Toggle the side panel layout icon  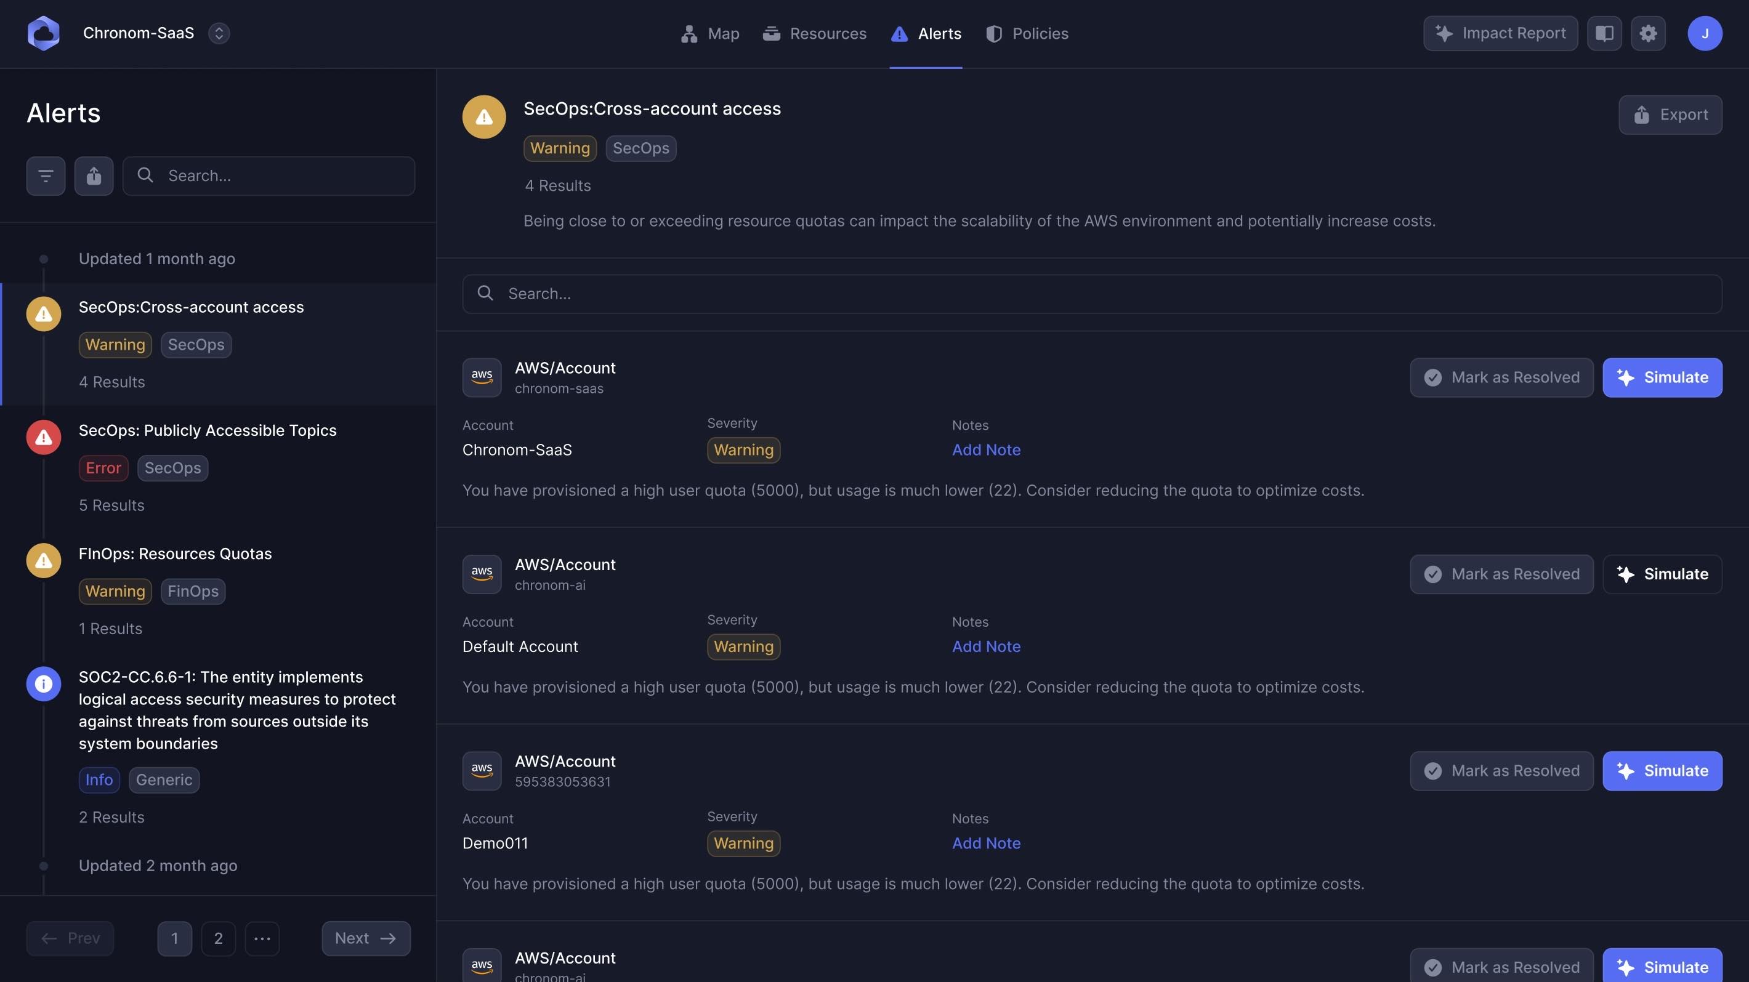tap(1604, 33)
